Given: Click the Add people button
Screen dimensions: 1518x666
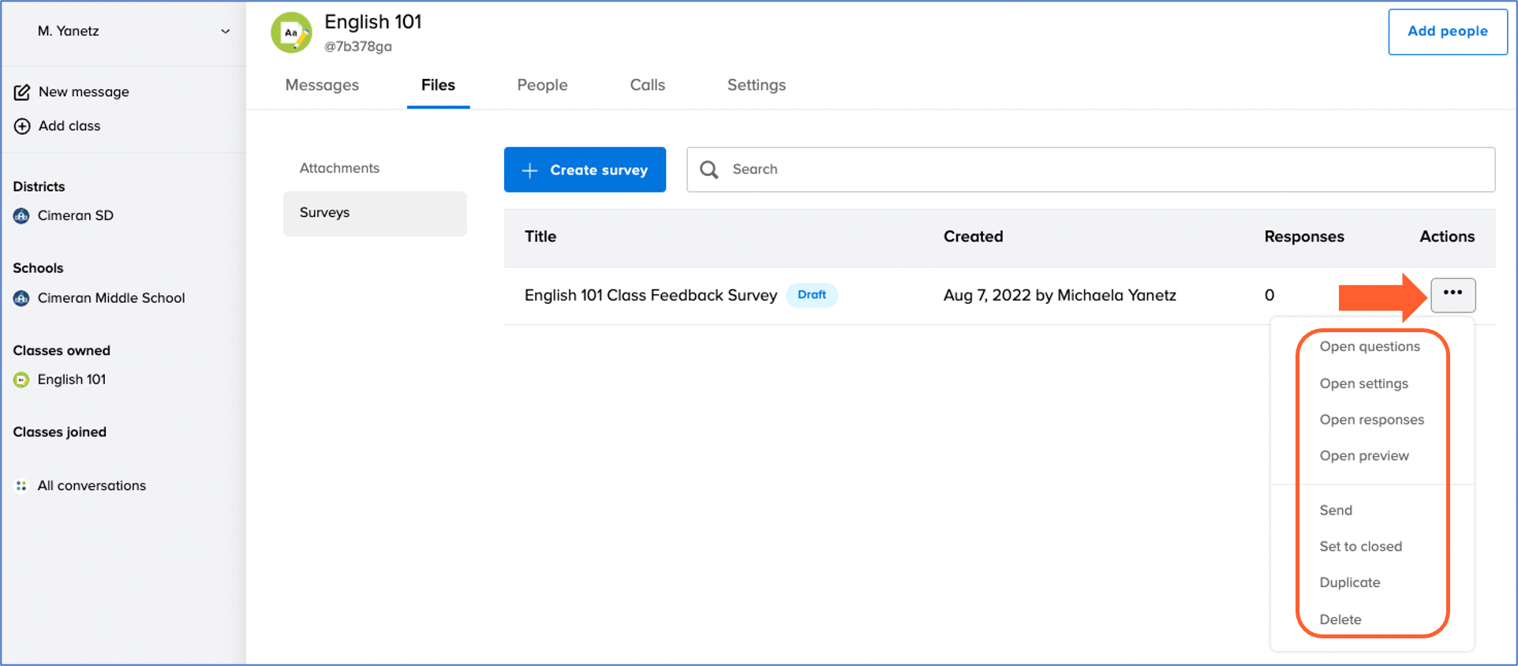Looking at the screenshot, I should (x=1447, y=32).
